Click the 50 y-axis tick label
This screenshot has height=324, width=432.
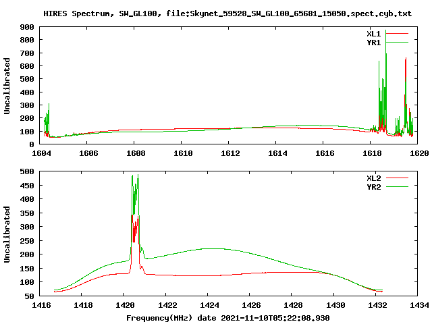click(x=30, y=297)
